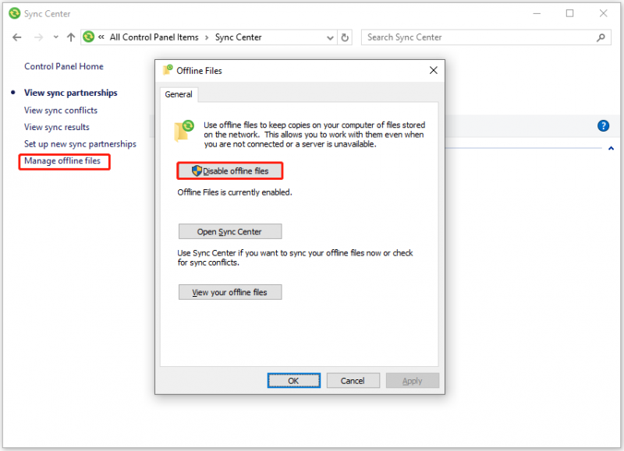
Task: Click Cancel in Offline Files dialog
Action: point(353,381)
